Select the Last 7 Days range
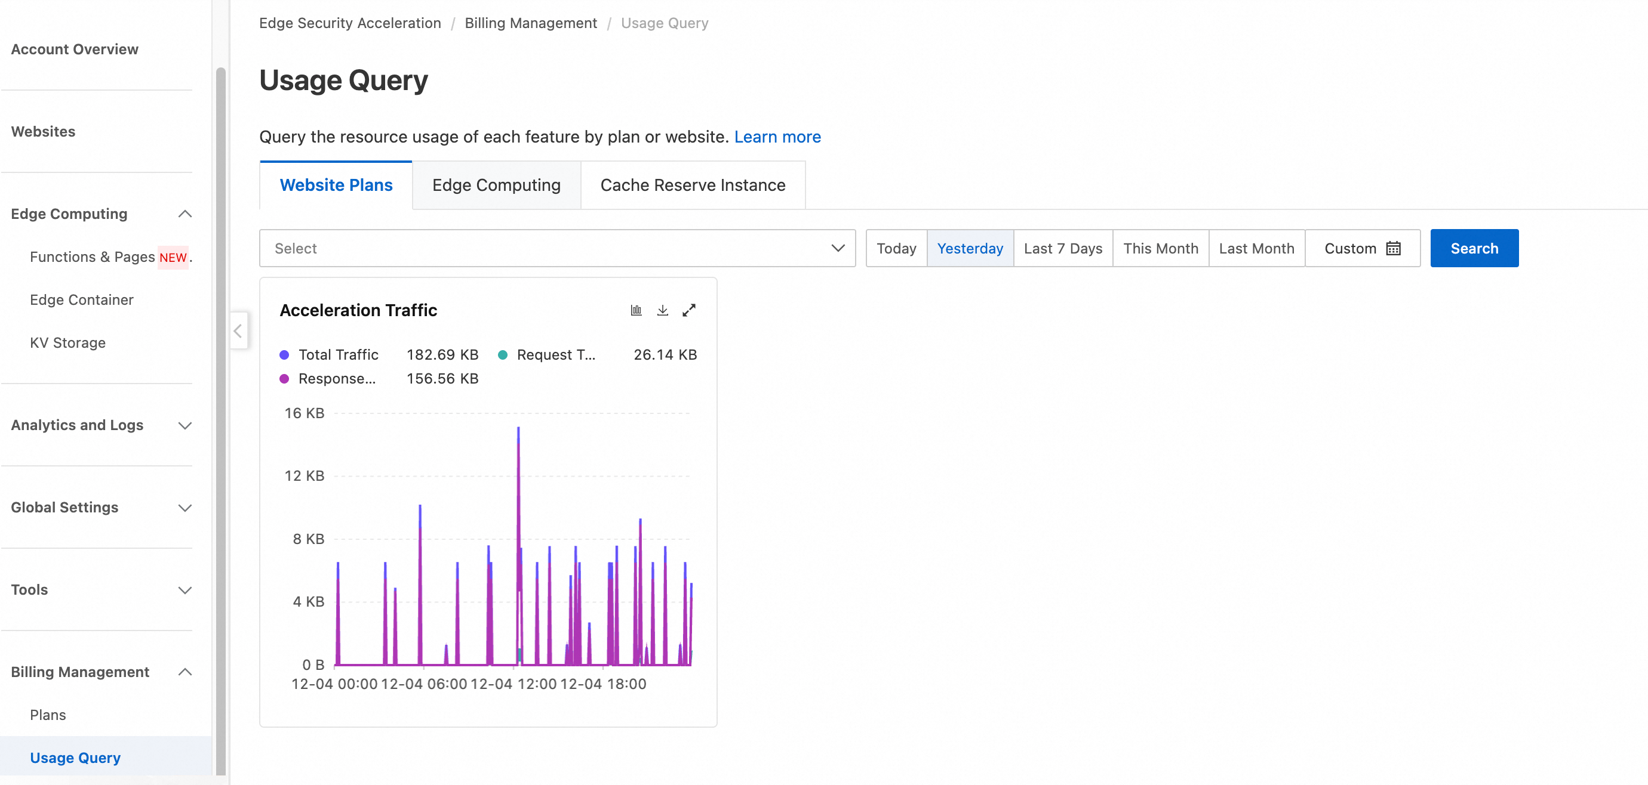Image resolution: width=1648 pixels, height=785 pixels. click(1062, 248)
